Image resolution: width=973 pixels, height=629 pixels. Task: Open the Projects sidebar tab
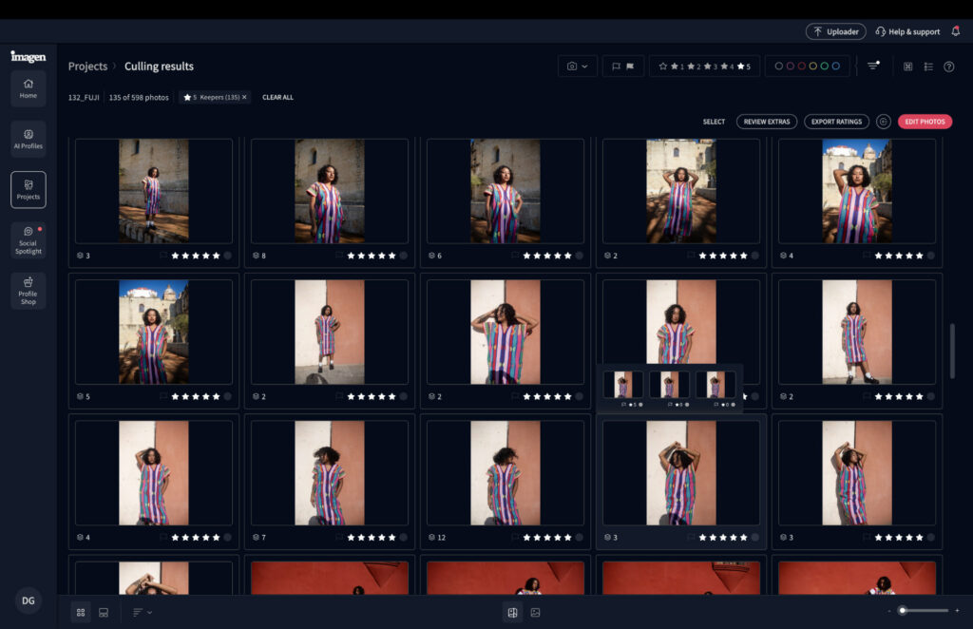(x=29, y=189)
